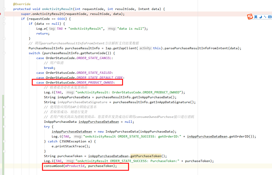Click the mProductId argument
Screen dimensions: 272x175
tap(75, 166)
